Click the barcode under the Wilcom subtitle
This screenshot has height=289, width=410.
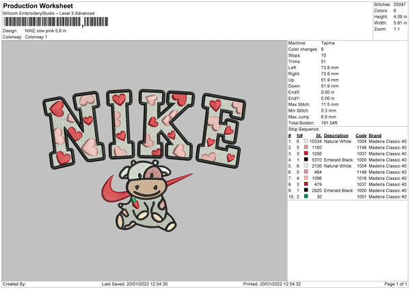(x=56, y=22)
